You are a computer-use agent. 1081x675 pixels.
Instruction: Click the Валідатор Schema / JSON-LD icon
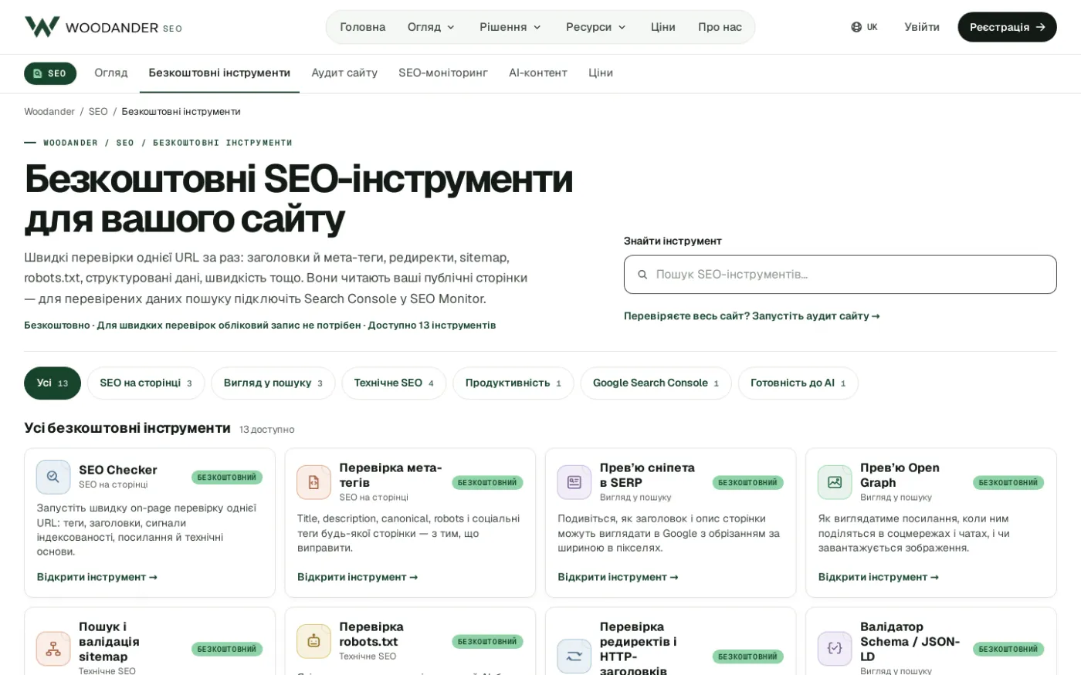(835, 649)
